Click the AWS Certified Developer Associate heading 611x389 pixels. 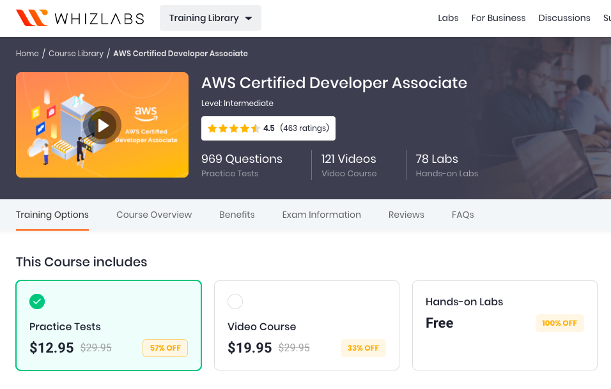click(x=334, y=83)
